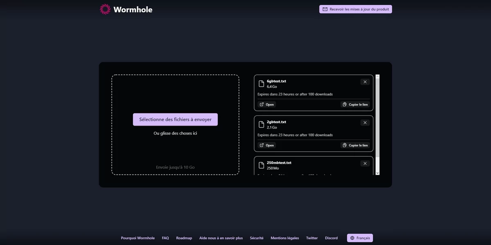This screenshot has width=491, height=245.
Task: Click the 2gbtest.txt file name
Action: coord(276,122)
